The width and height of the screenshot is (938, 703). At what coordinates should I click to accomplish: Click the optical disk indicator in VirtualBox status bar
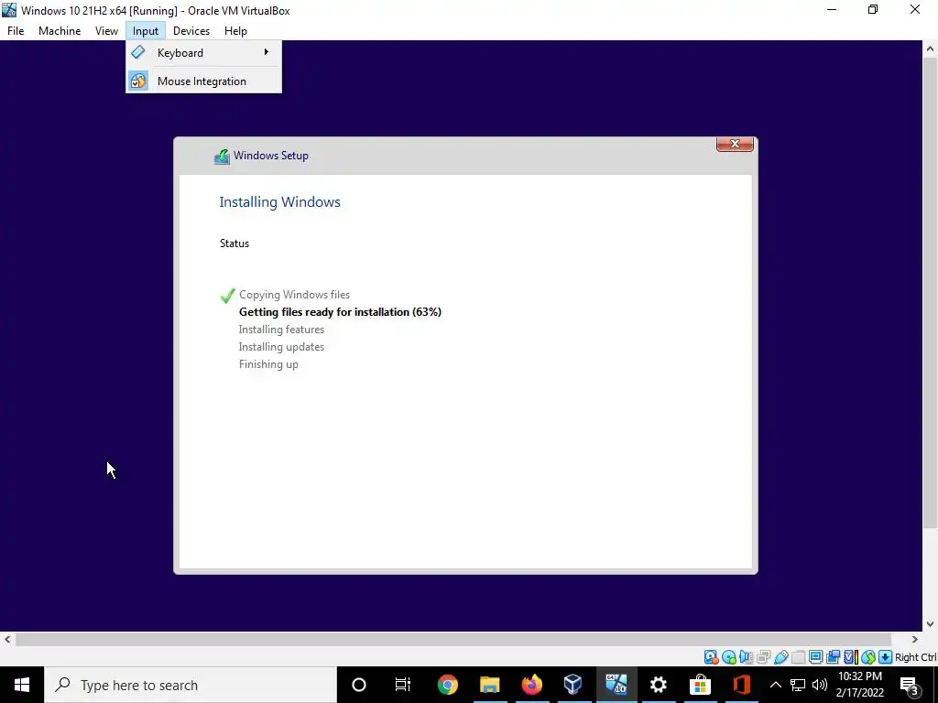728,657
